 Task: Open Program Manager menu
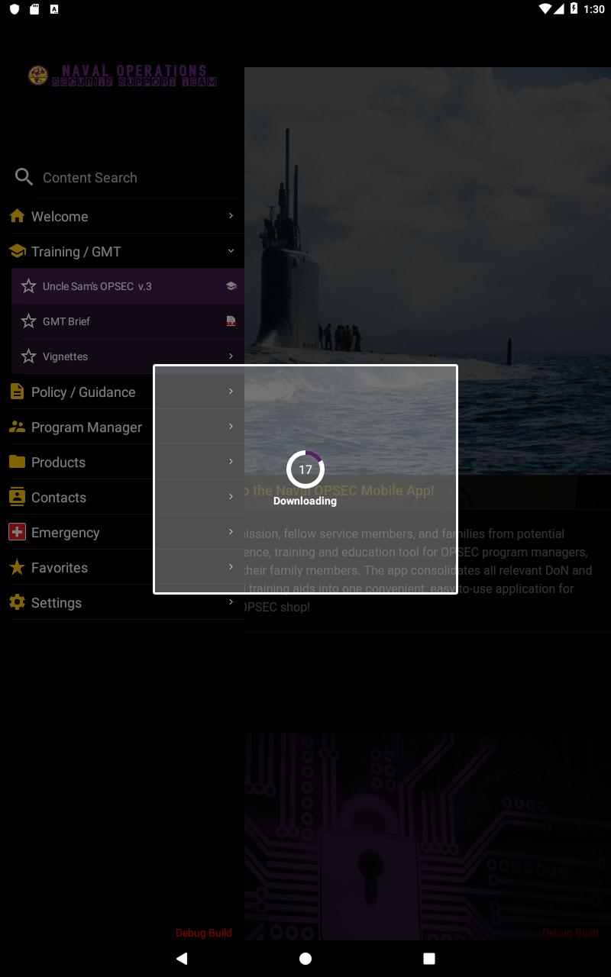122,427
